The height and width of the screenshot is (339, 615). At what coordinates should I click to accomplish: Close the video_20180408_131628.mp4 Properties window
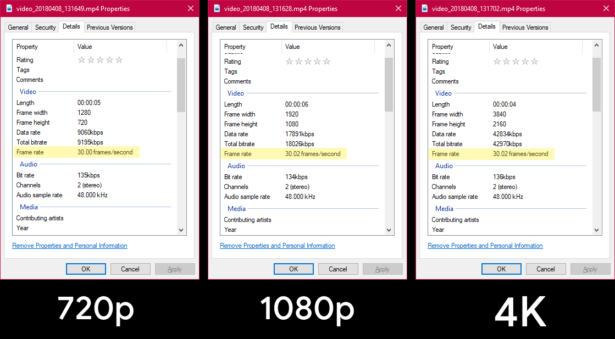[x=398, y=8]
